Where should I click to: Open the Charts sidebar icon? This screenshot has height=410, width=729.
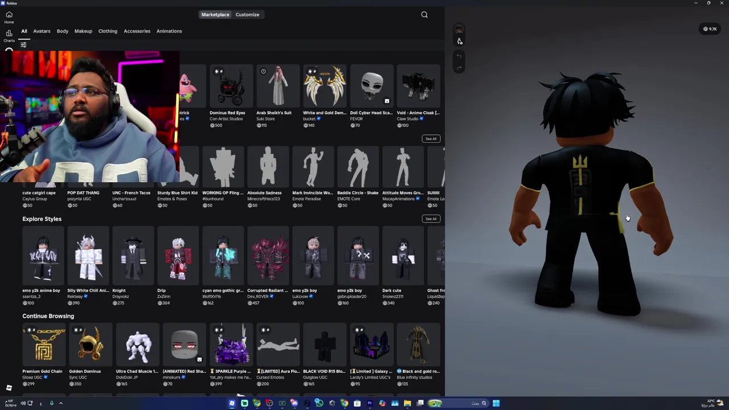pyautogui.click(x=9, y=36)
